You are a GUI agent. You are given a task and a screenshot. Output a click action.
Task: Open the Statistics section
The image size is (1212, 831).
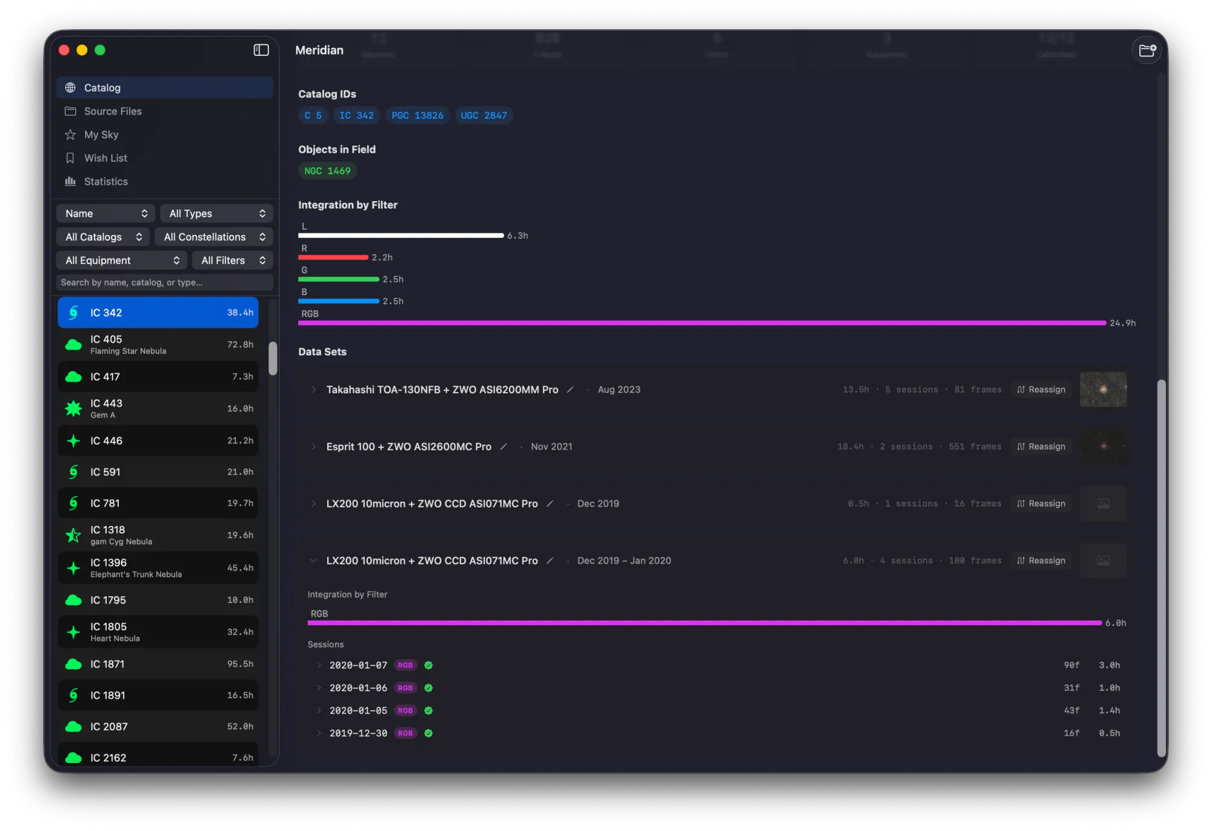(x=105, y=182)
